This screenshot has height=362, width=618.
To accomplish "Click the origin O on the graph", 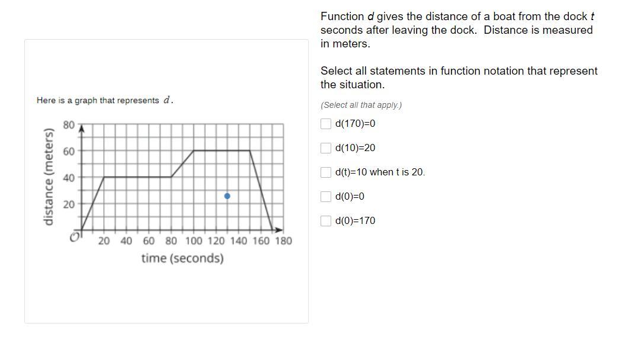I will pyautogui.click(x=75, y=237).
